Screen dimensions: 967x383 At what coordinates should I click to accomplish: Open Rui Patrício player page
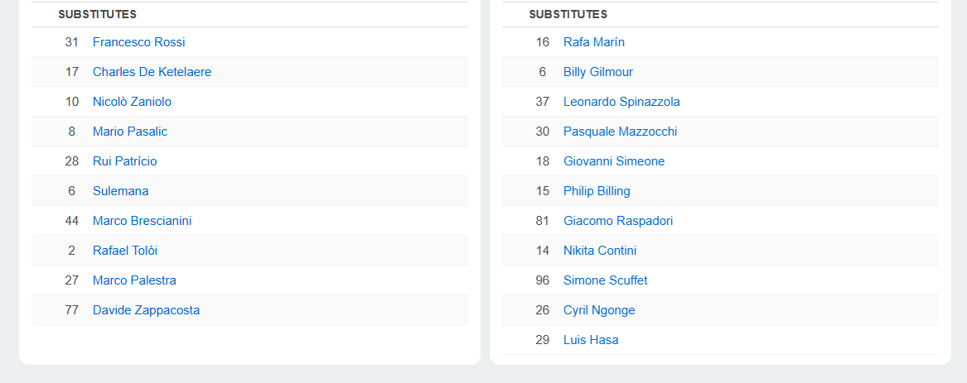click(124, 161)
